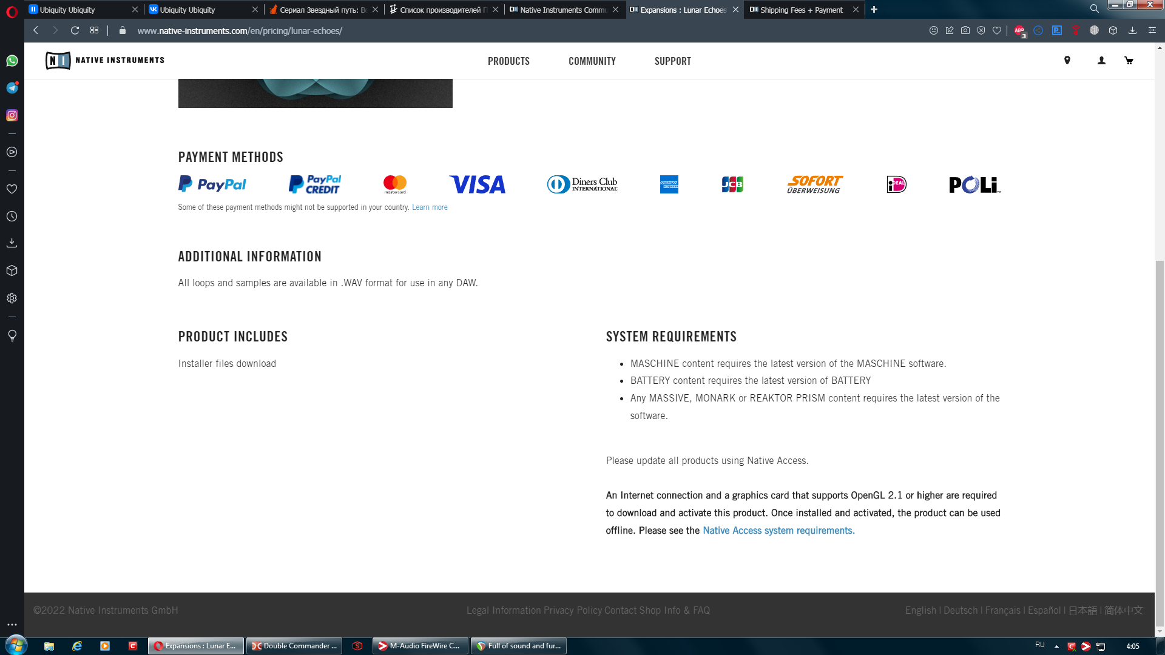The width and height of the screenshot is (1165, 655).
Task: Open the Telegram sidebar messenger
Action: (12, 88)
